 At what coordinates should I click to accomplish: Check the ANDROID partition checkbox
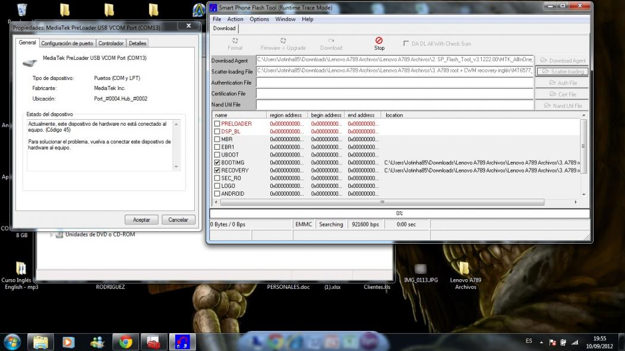tap(217, 193)
